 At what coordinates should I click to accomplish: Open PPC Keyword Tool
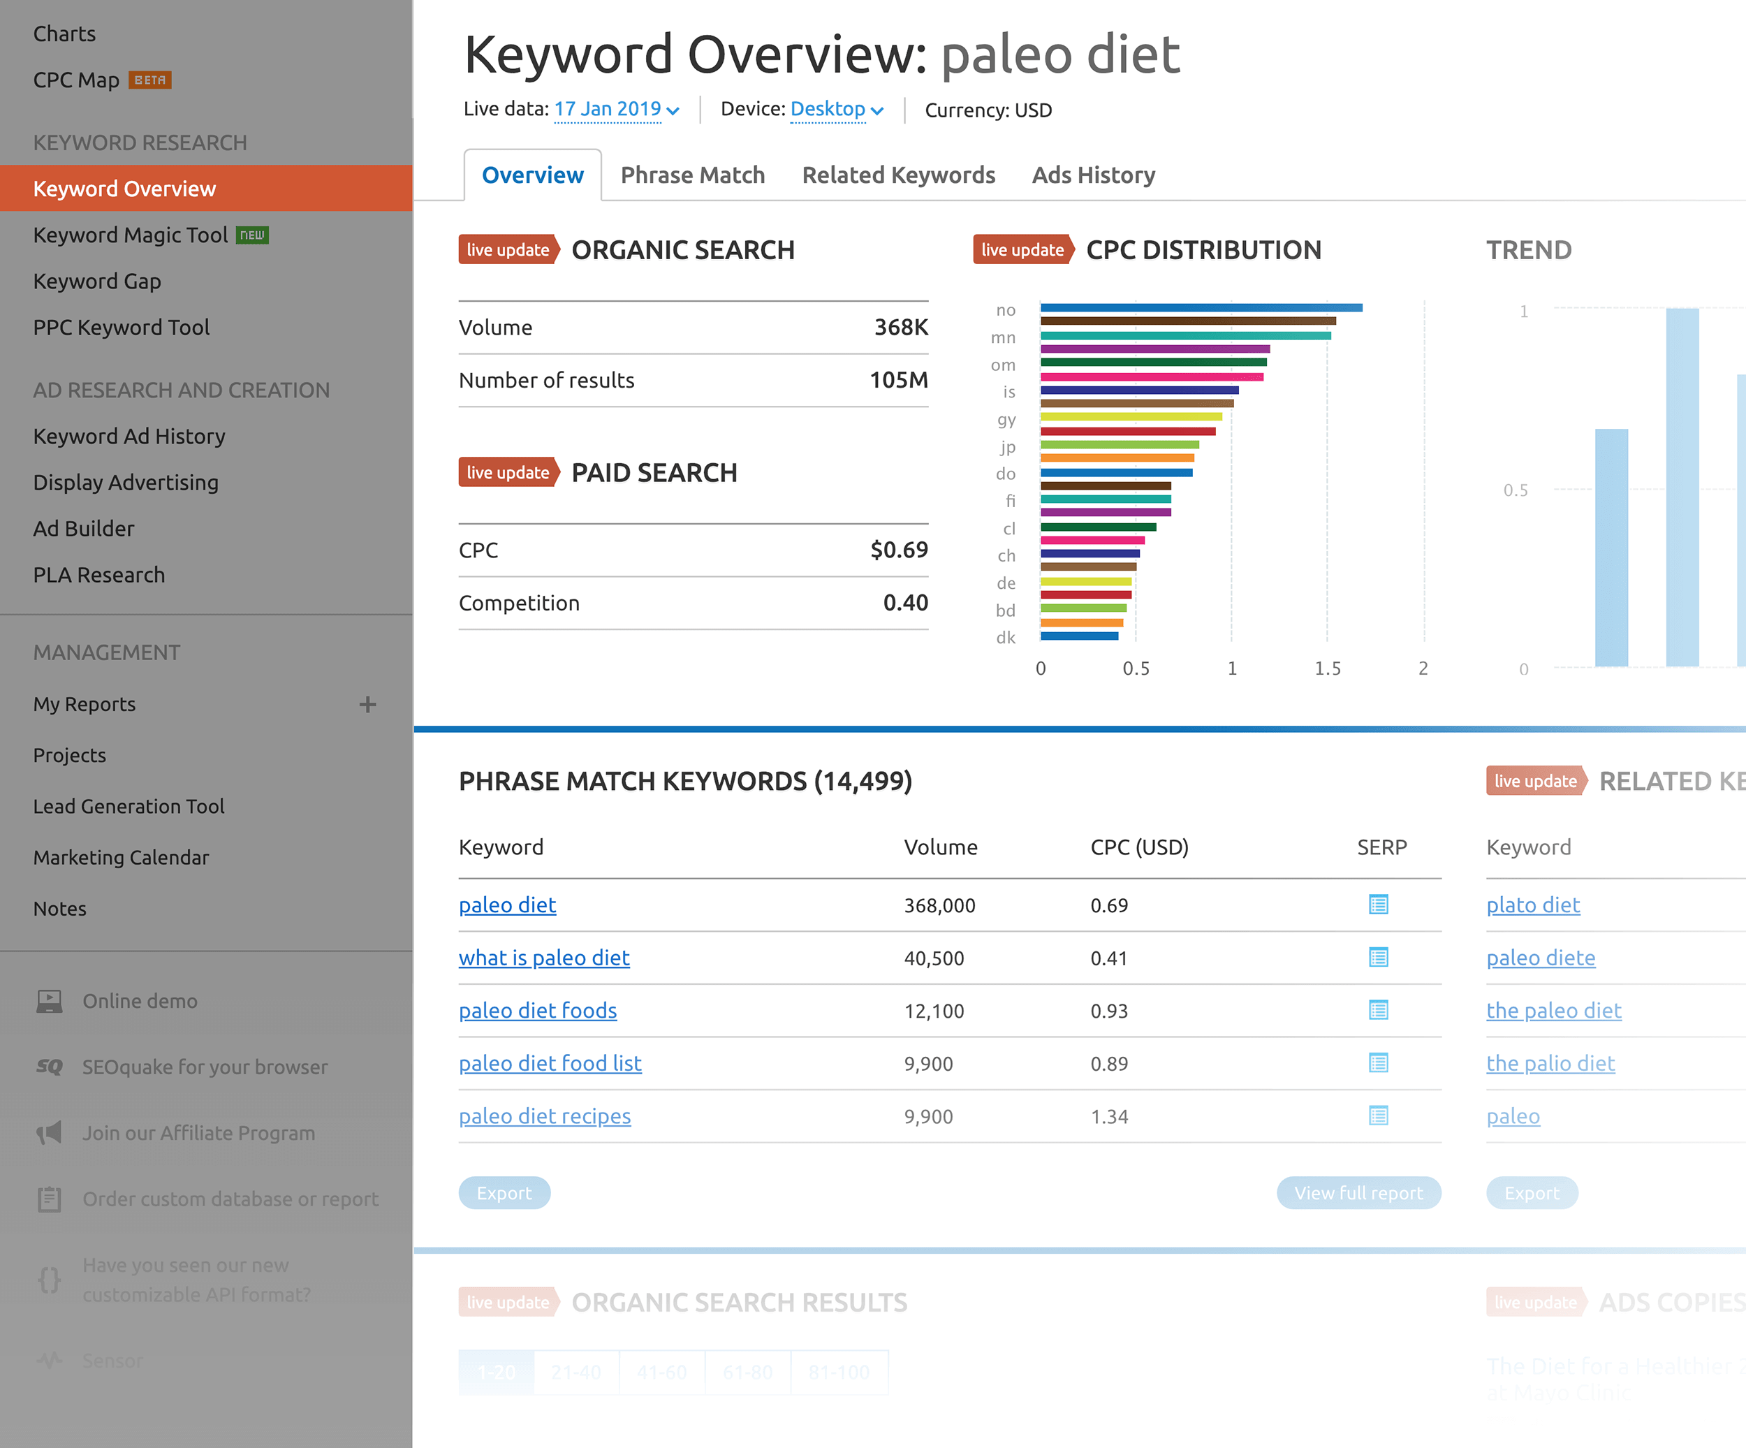click(x=122, y=325)
